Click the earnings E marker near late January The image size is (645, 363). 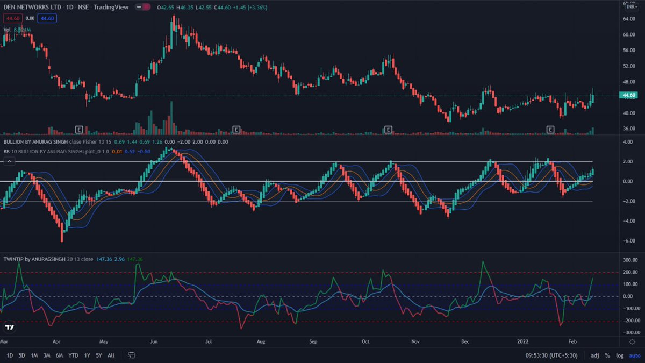[x=550, y=129]
